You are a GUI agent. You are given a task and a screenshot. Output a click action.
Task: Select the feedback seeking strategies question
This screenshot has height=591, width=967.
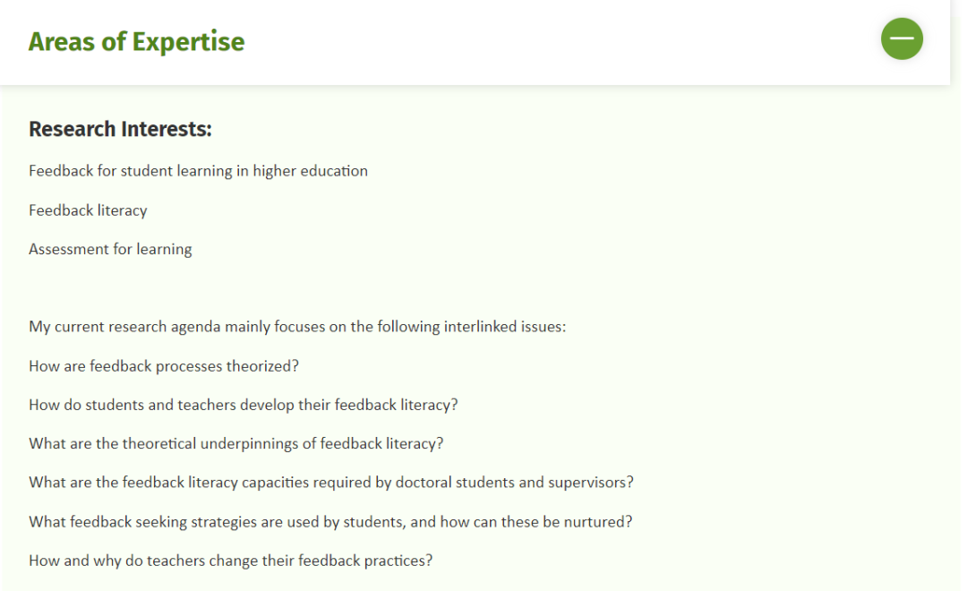(x=329, y=522)
